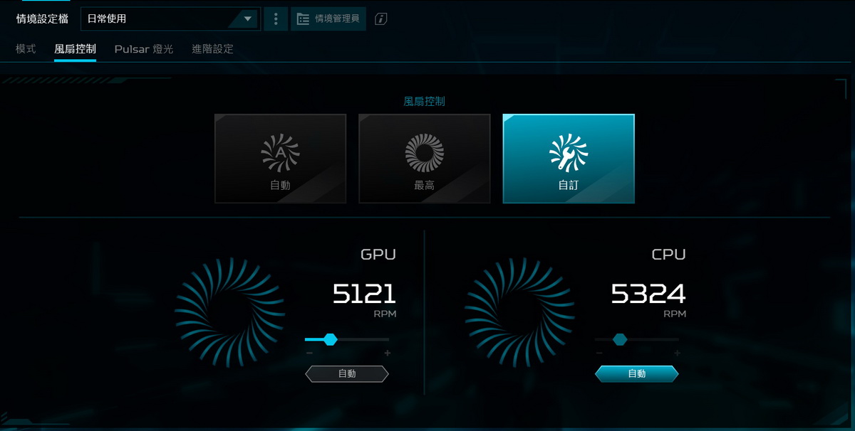Image resolution: width=855 pixels, height=431 pixels.
Task: Click the CPU fan speed slider handle
Action: (x=620, y=339)
